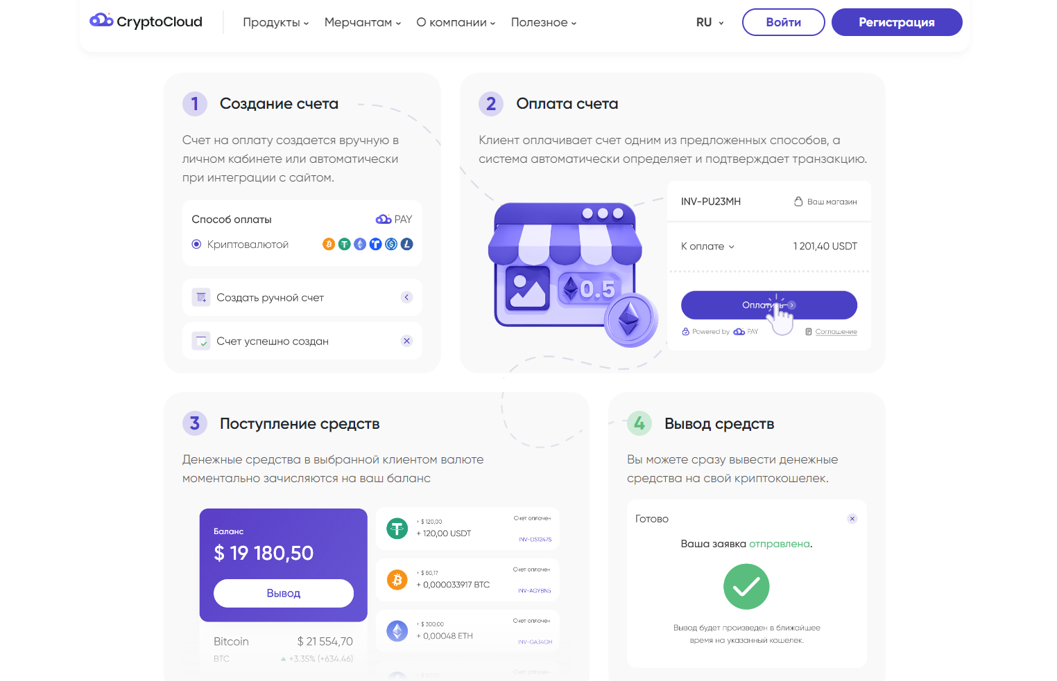1057x681 pixels.
Task: Click the Ваш магазин label
Action: [832, 202]
